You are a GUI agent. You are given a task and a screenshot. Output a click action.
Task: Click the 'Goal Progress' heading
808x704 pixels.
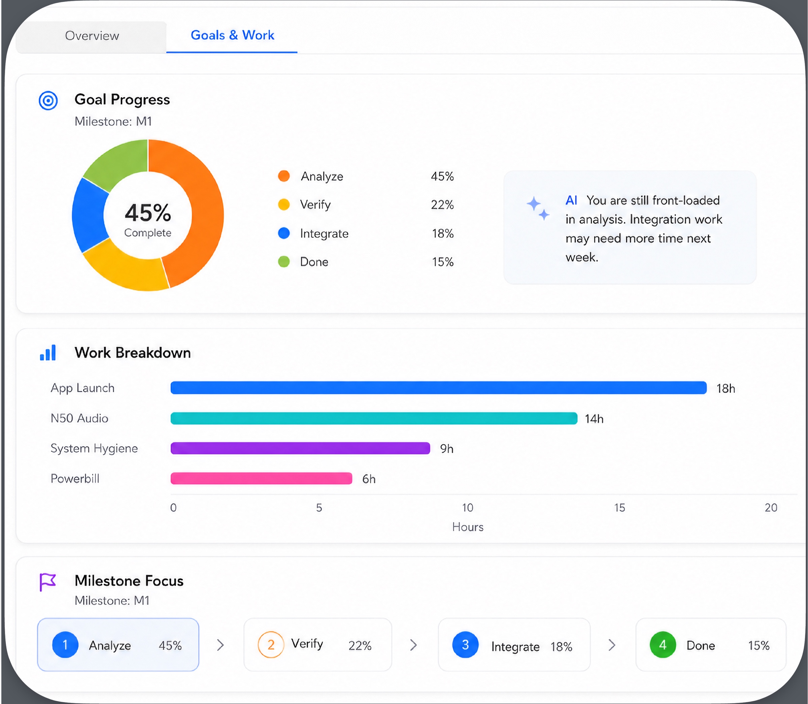point(122,99)
